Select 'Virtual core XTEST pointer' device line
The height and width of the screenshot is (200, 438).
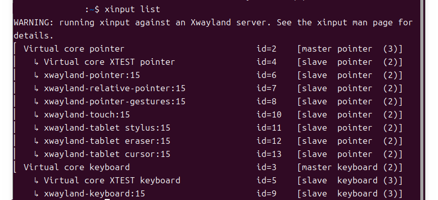coord(109,62)
